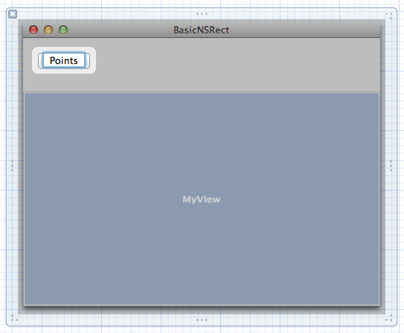
Task: Click the yellow minimize button of BasicNSRect
Action: (x=48, y=30)
